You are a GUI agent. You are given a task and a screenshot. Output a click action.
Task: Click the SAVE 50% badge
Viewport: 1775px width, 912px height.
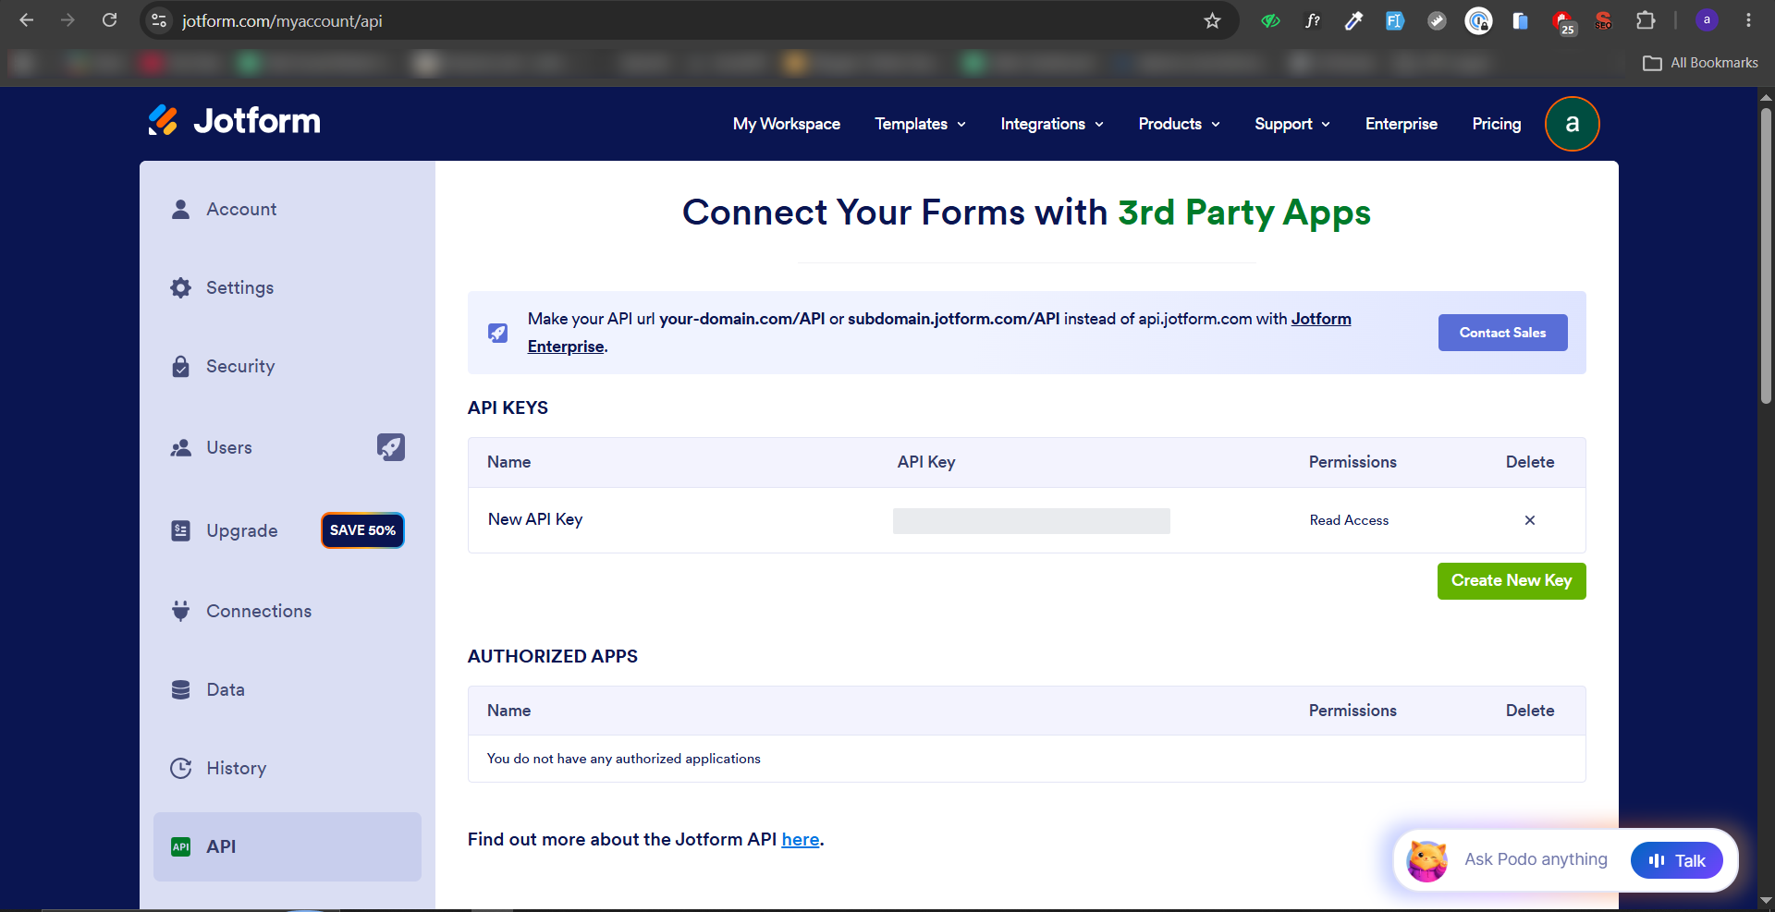(362, 530)
